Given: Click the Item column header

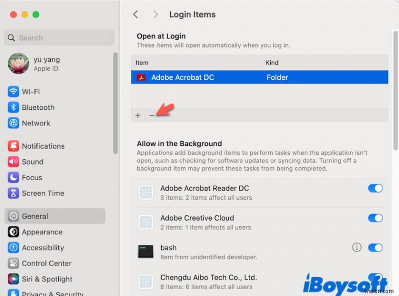Looking at the screenshot, I should click(142, 63).
